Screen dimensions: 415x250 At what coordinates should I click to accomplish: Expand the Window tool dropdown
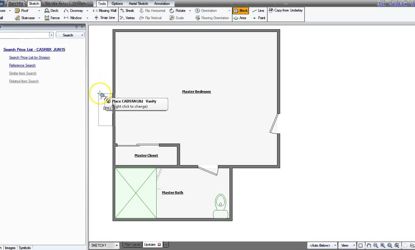(87, 18)
